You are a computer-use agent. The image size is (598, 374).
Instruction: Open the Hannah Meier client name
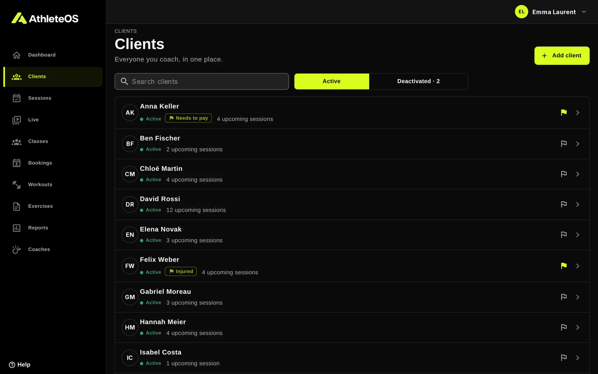[163, 322]
